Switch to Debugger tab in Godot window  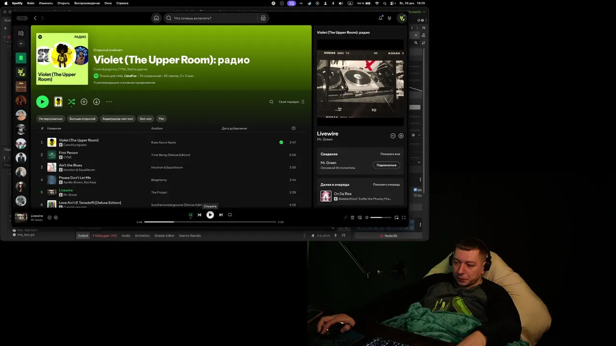pos(105,236)
